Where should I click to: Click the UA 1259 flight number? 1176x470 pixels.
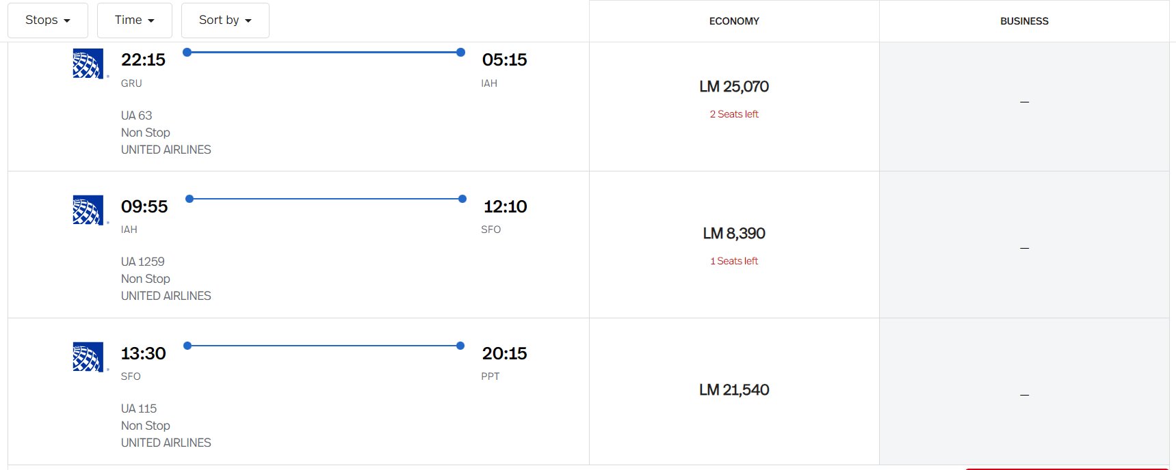point(143,262)
